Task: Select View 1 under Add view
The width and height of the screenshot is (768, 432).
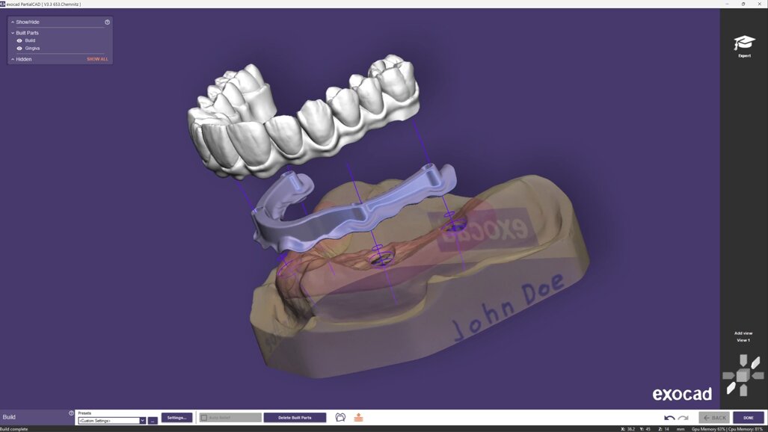Action: [x=743, y=339]
